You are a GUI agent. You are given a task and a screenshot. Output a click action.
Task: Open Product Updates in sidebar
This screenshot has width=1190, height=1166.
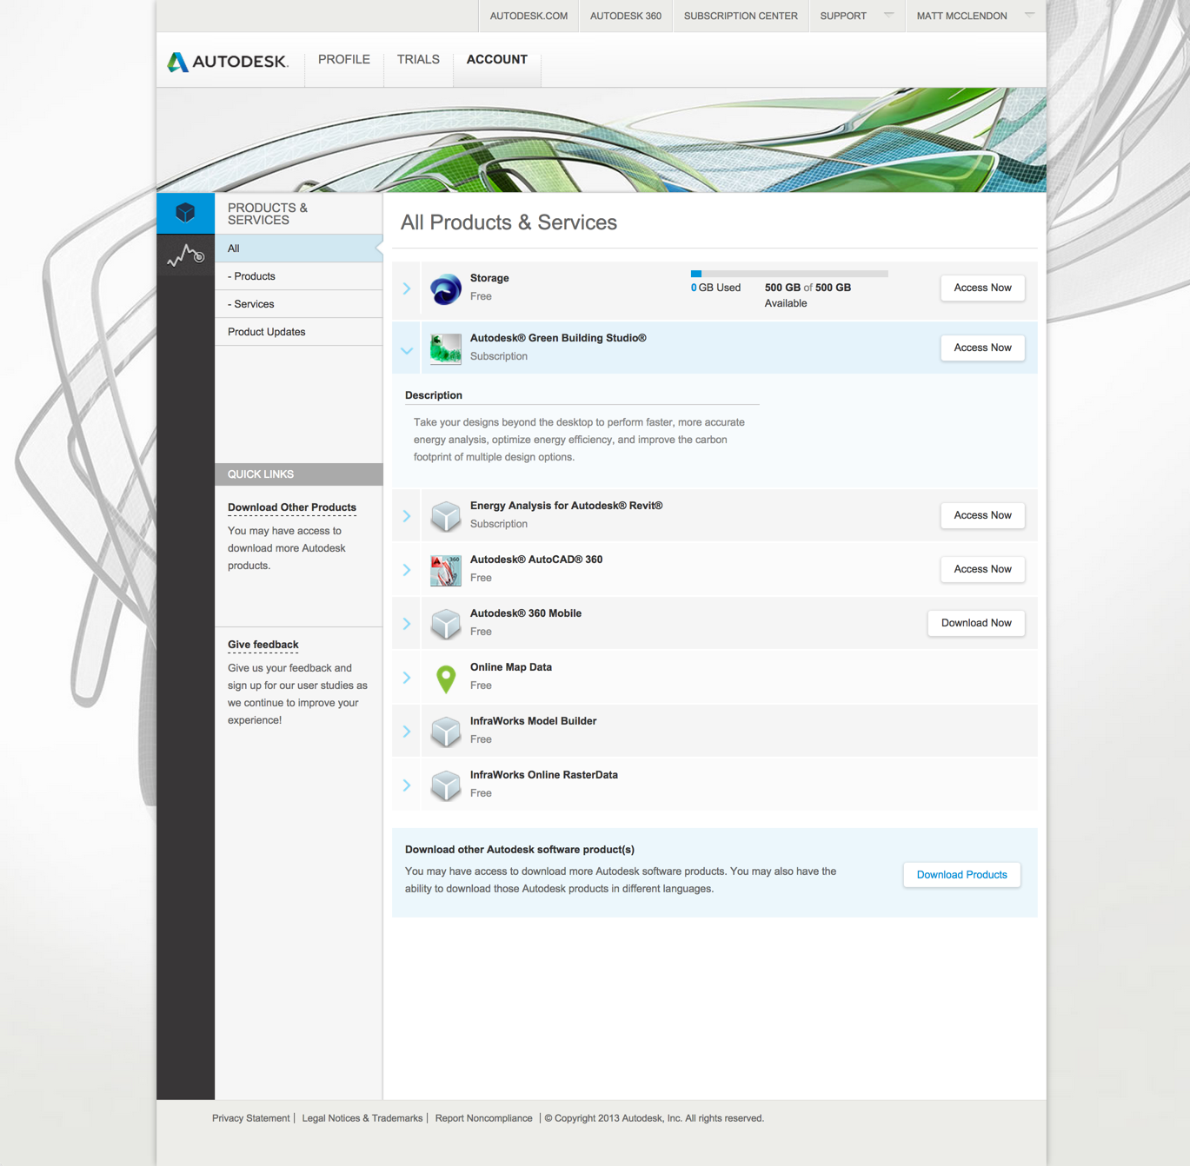(x=299, y=332)
